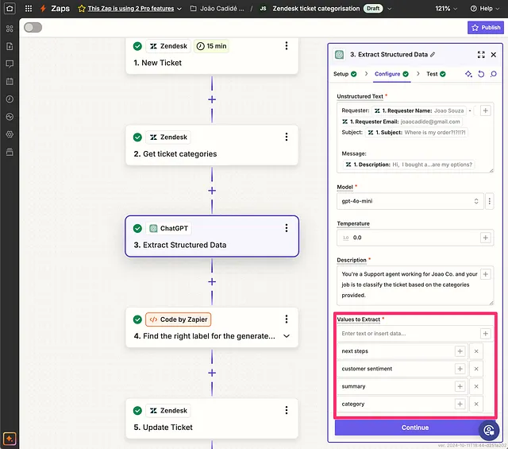Open the sidebar activity status icon
Screen dimensions: 508x449
(x=10, y=117)
